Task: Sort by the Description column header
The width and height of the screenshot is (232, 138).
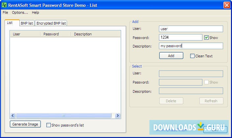Action: tap(96, 34)
